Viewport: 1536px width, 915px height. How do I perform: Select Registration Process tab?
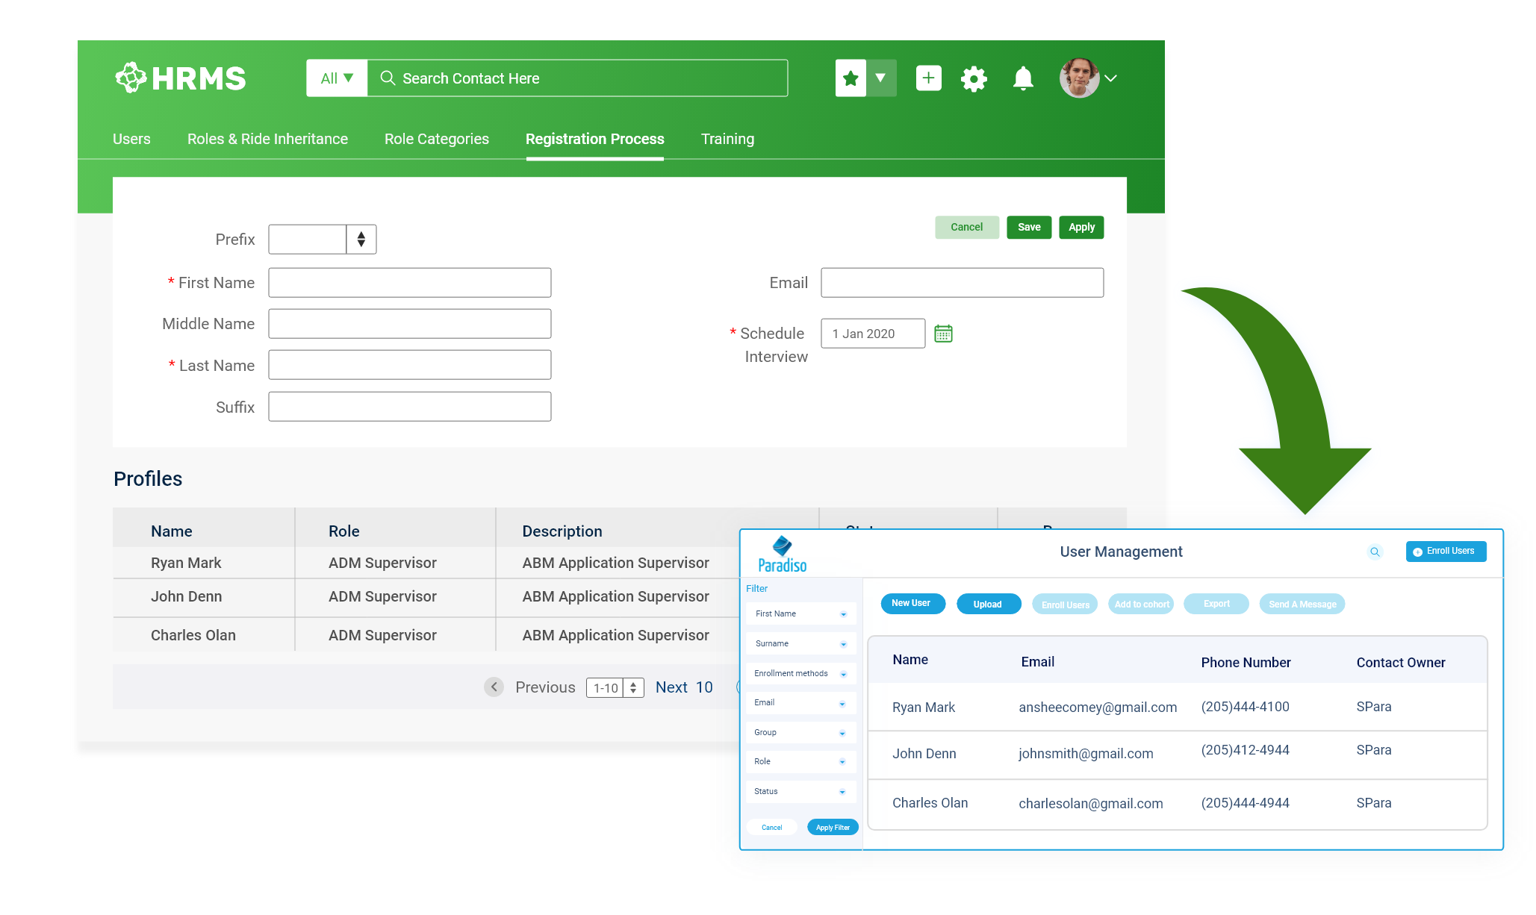pos(595,139)
